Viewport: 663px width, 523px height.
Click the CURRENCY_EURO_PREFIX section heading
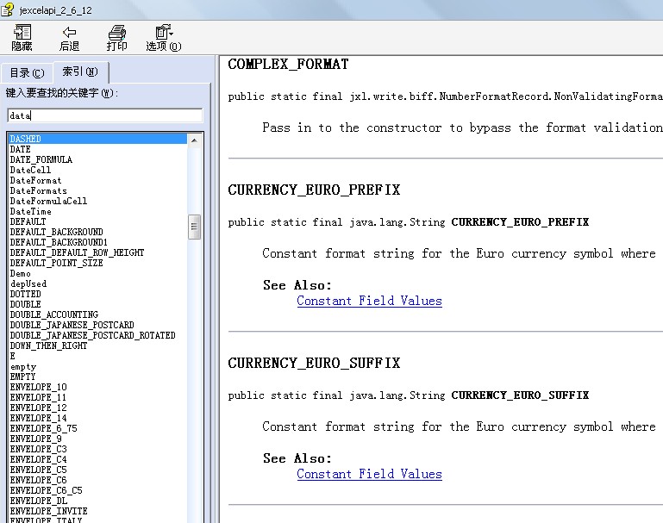[x=314, y=190]
